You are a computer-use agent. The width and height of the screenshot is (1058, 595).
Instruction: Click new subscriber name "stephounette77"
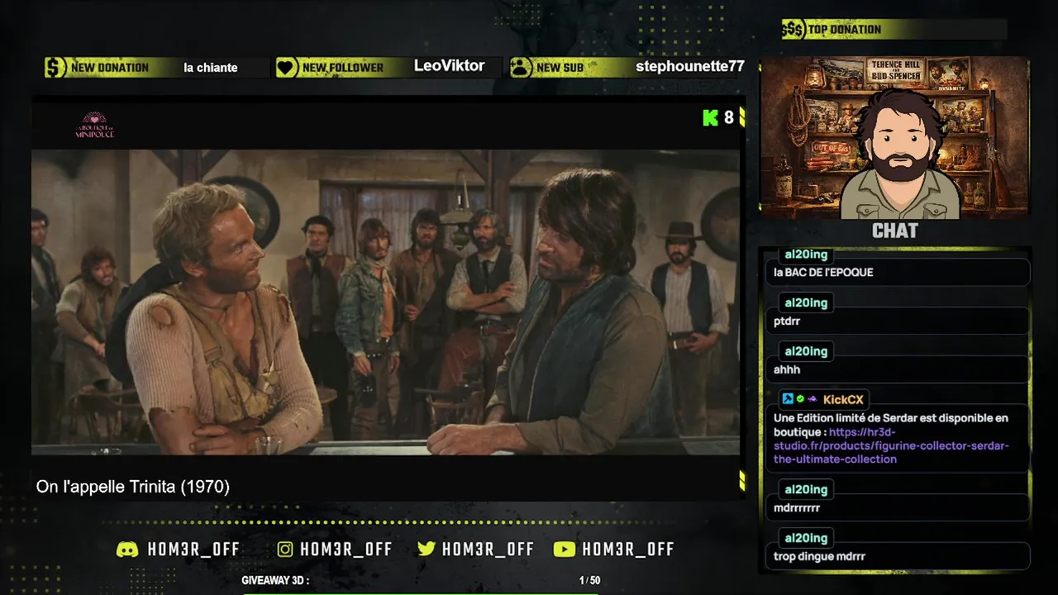pyautogui.click(x=690, y=67)
